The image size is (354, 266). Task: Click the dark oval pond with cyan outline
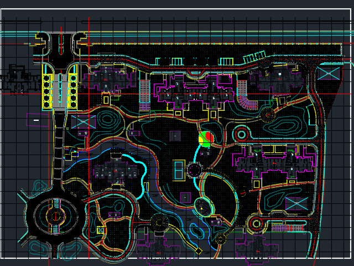pos(204,207)
